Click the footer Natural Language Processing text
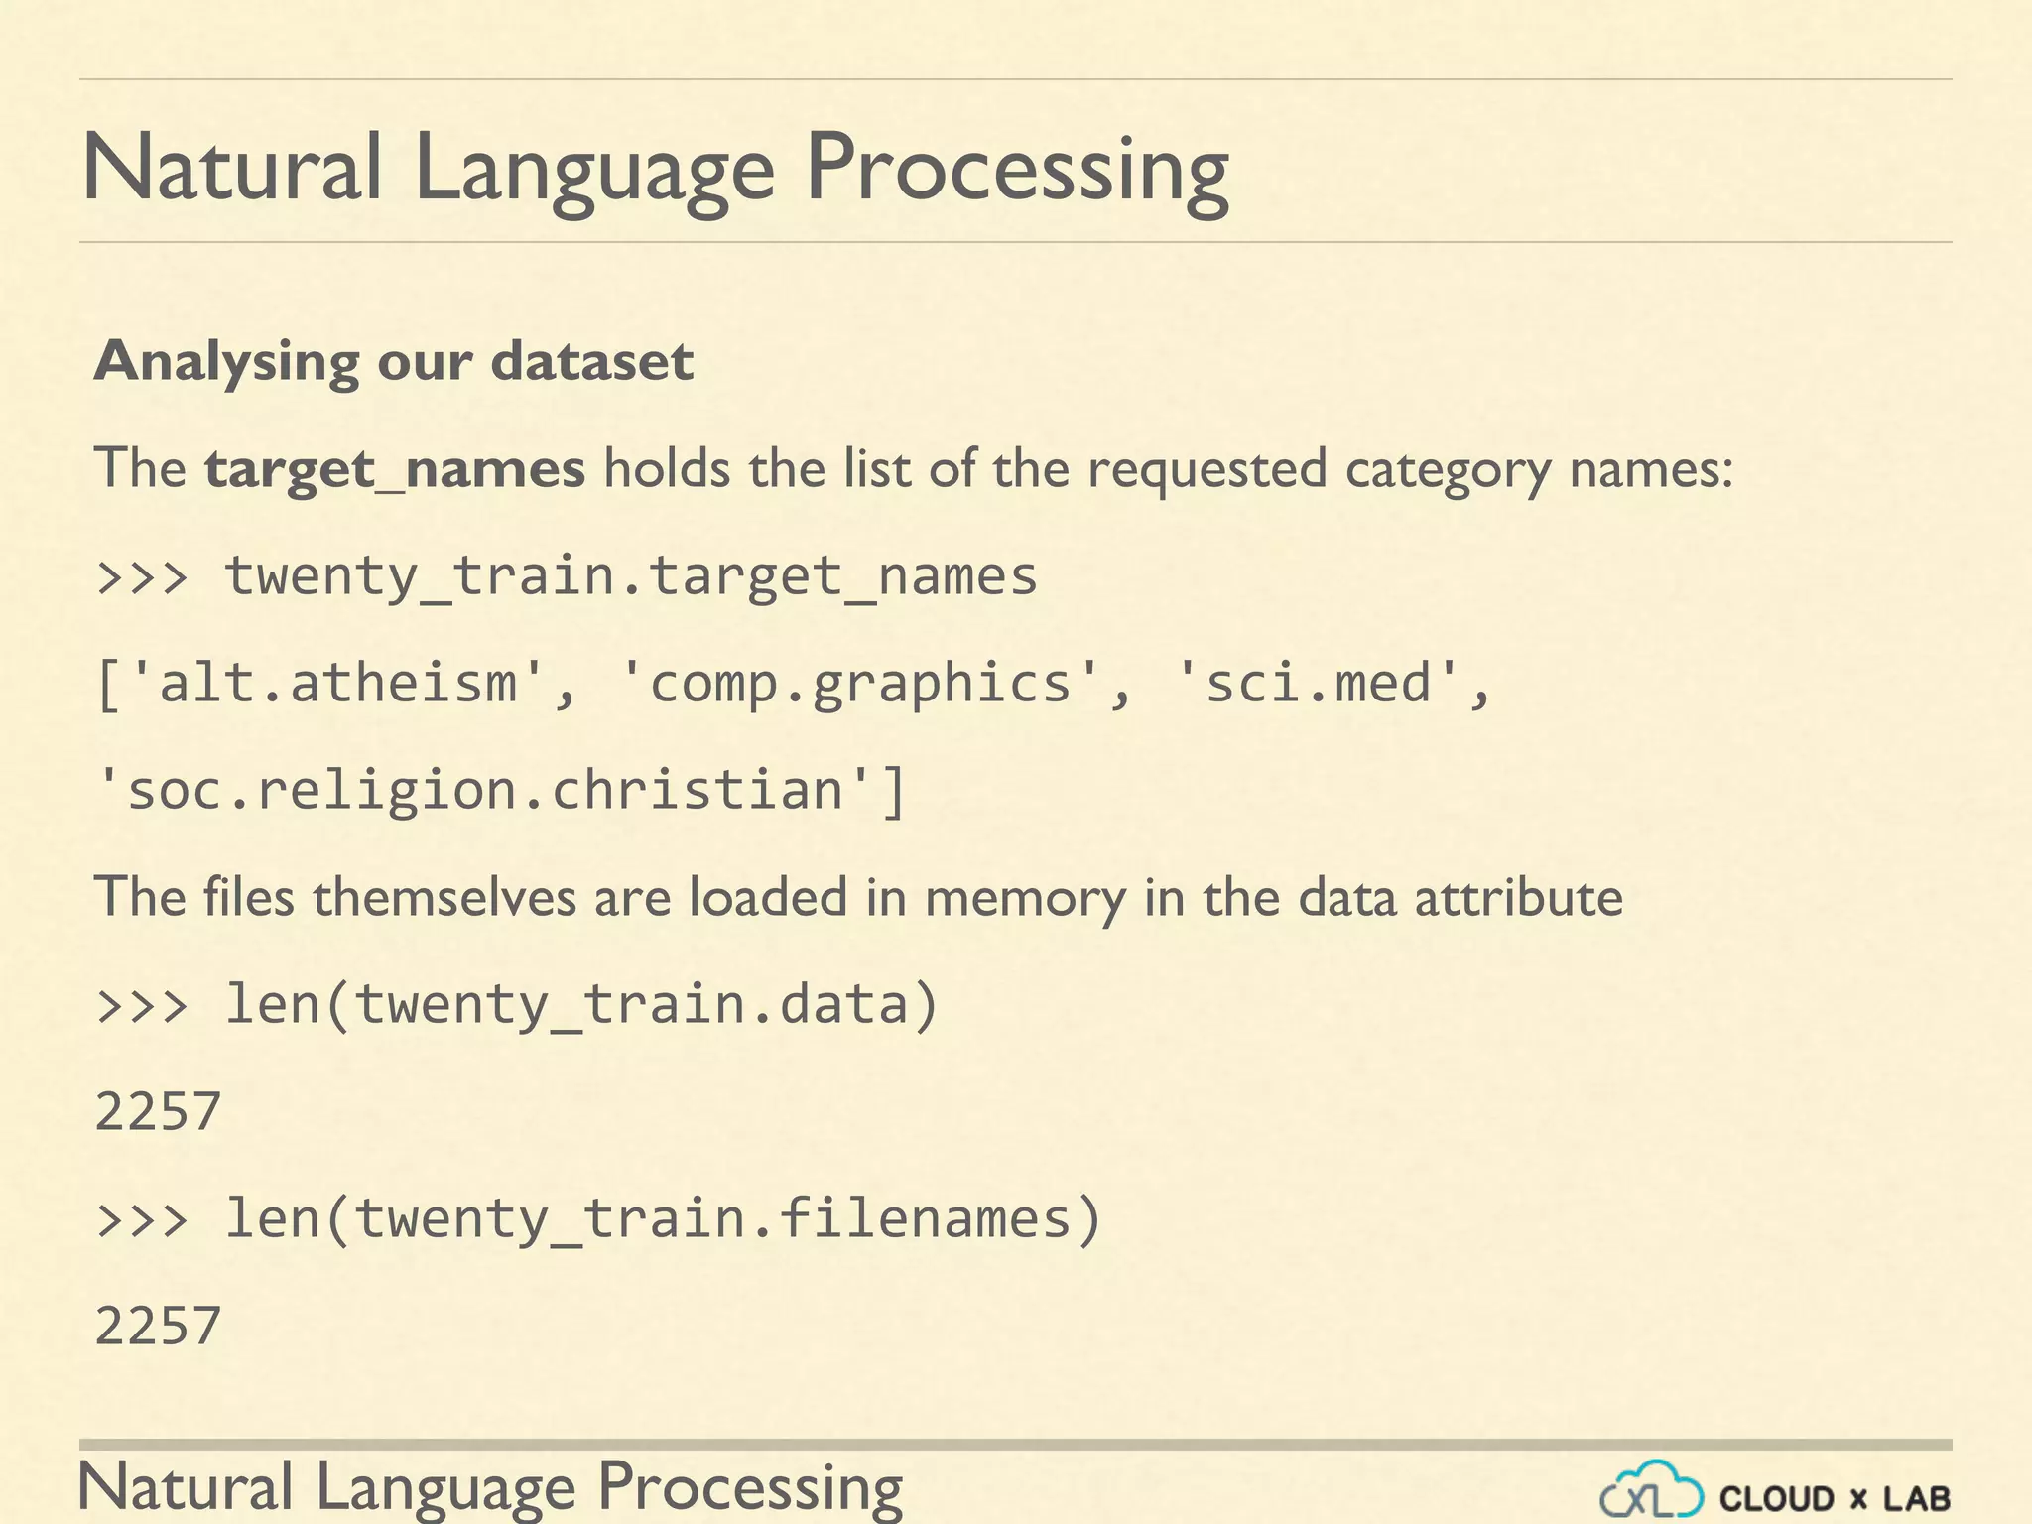This screenshot has height=1524, width=2032. 490,1488
